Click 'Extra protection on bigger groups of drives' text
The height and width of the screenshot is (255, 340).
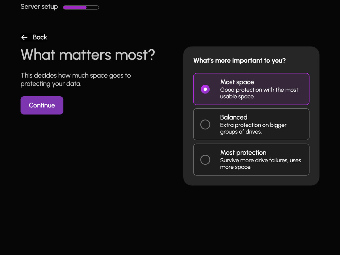[x=254, y=128]
